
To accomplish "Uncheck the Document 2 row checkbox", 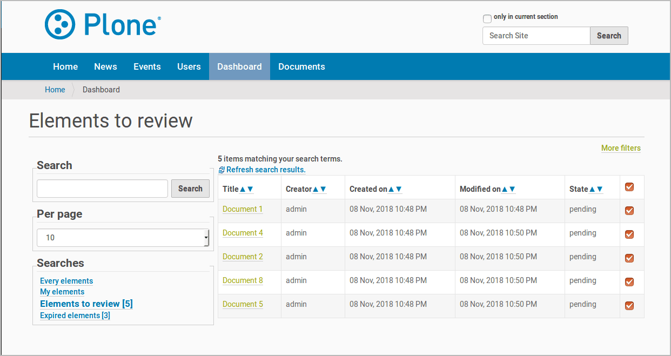I will coord(629,258).
